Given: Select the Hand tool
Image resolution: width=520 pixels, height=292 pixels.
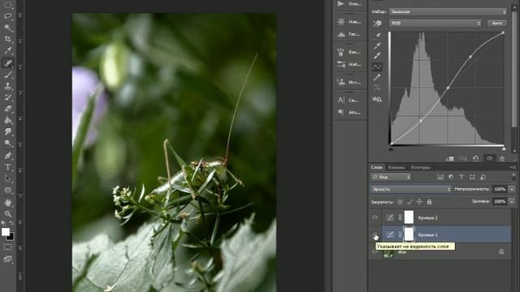Looking at the screenshot, I should [x=8, y=202].
